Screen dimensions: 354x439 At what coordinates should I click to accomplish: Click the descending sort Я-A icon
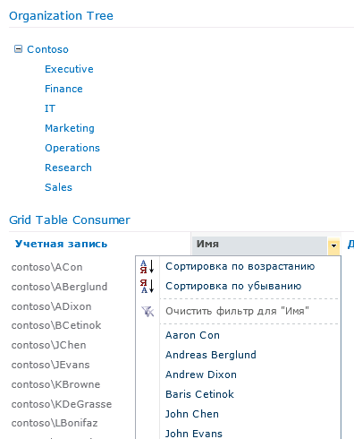coord(147,286)
